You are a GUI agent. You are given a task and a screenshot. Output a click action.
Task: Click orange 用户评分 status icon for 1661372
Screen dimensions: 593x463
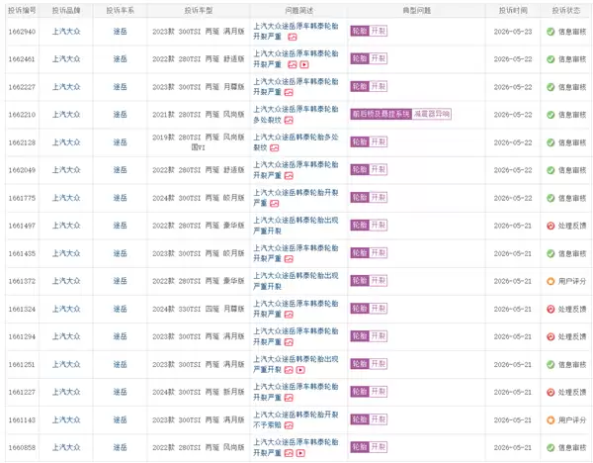551,281
